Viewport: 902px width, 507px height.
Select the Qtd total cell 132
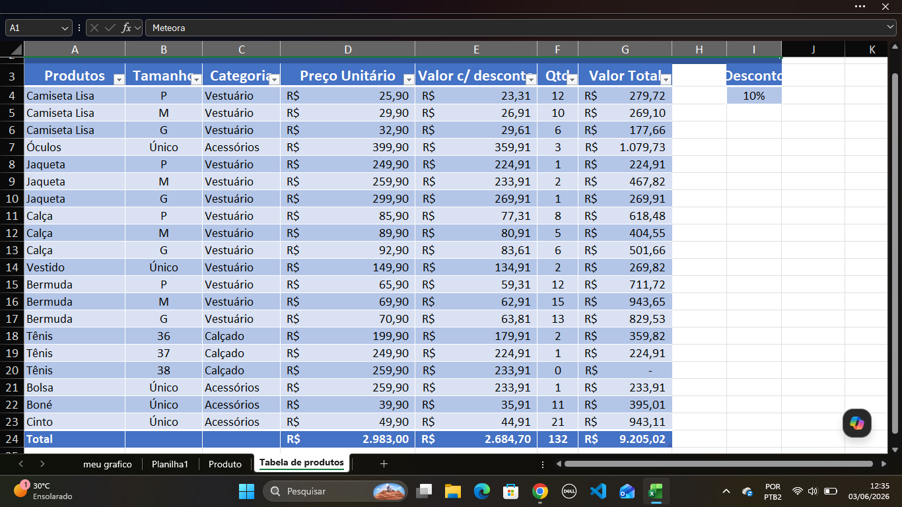(x=558, y=439)
